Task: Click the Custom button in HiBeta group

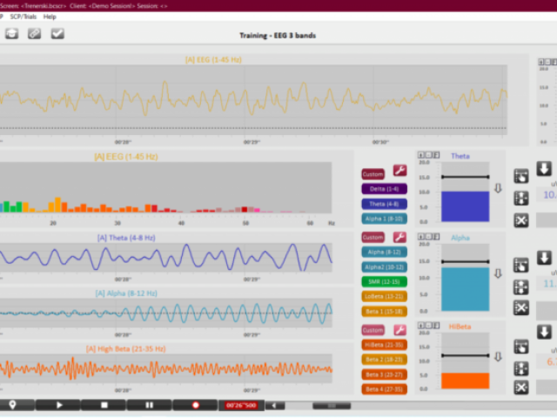Action: pyautogui.click(x=372, y=330)
